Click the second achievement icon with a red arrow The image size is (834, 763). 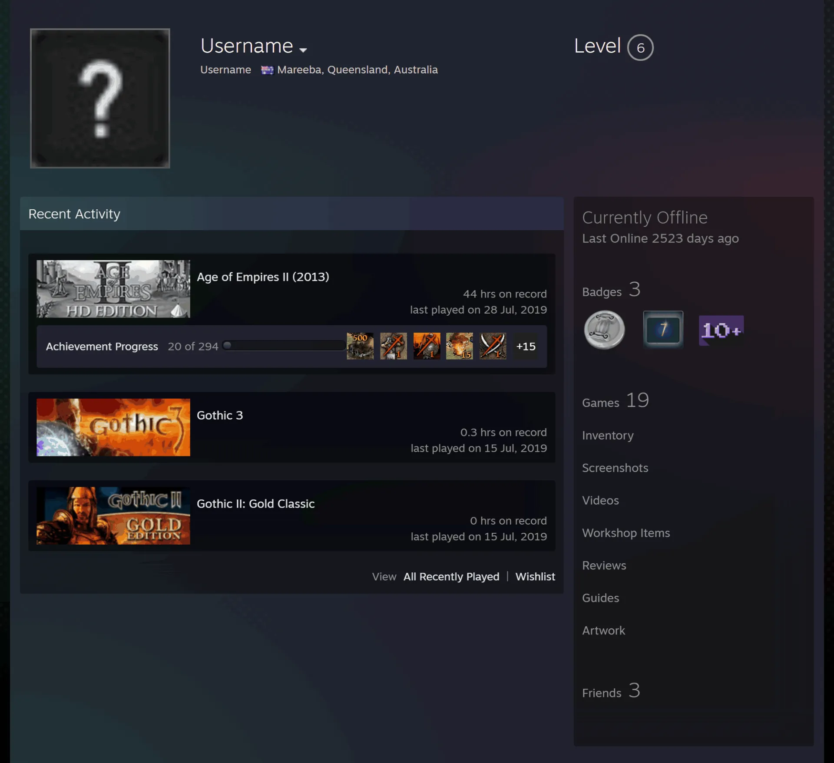(394, 346)
